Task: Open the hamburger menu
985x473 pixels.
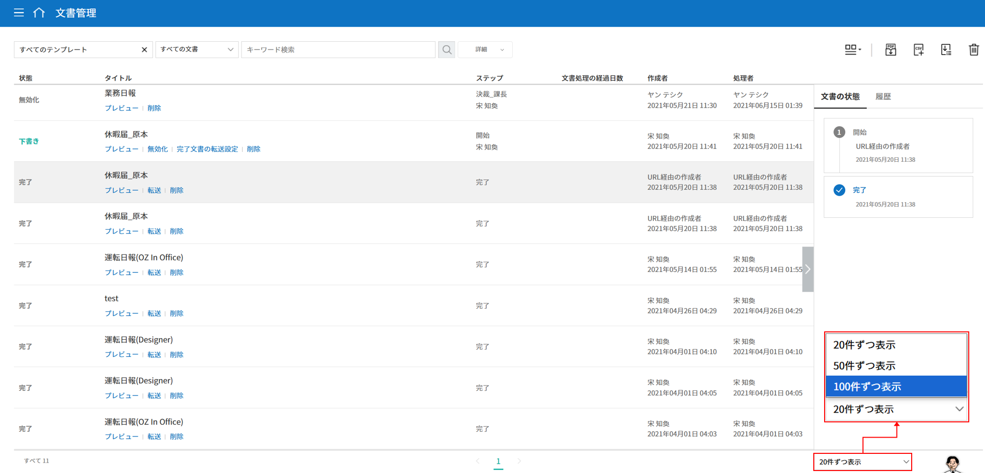Action: [x=19, y=13]
